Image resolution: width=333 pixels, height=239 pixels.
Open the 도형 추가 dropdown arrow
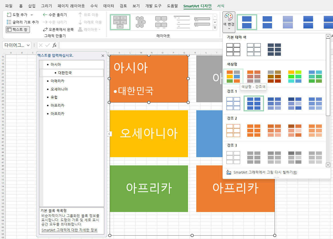(x=32, y=15)
